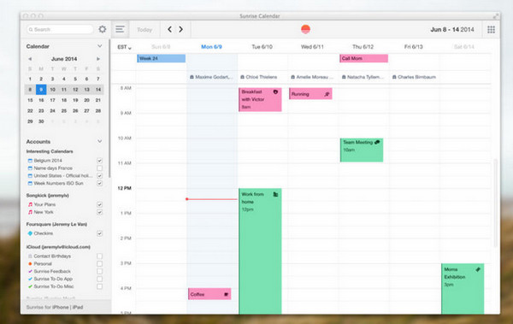
Task: Uncheck Foursquare Checkins calendar
Action: coord(100,233)
